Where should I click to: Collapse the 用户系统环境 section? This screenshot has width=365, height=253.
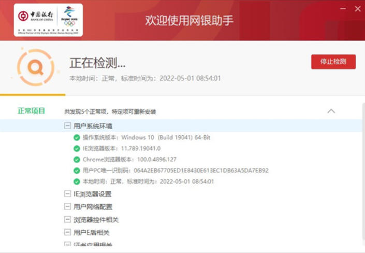point(67,126)
